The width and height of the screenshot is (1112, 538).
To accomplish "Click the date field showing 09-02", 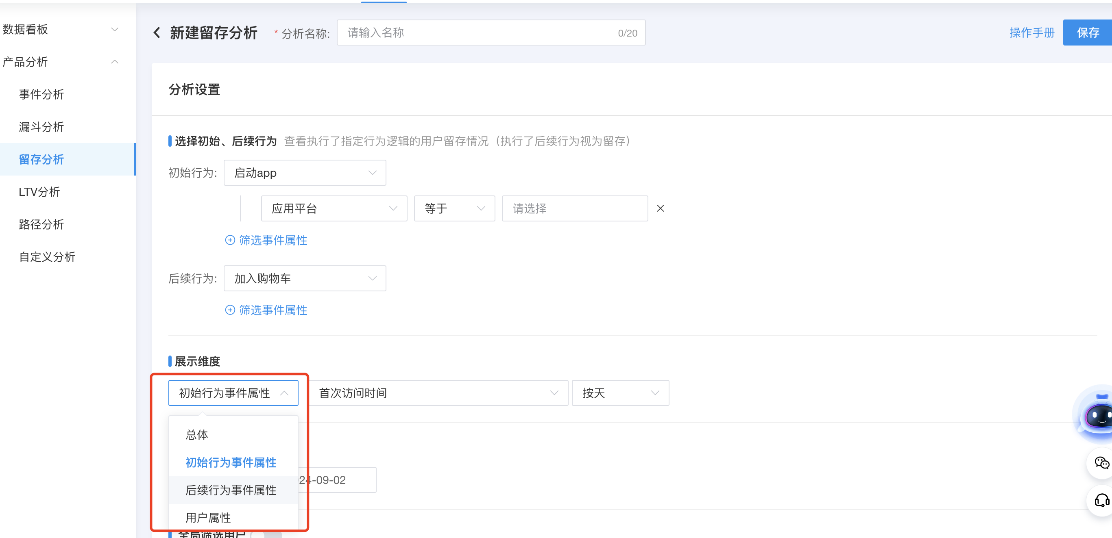I will tap(337, 480).
